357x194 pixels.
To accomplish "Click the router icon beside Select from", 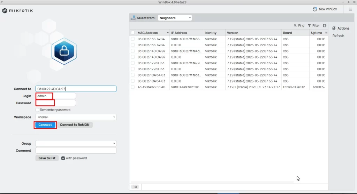I will tap(133, 18).
